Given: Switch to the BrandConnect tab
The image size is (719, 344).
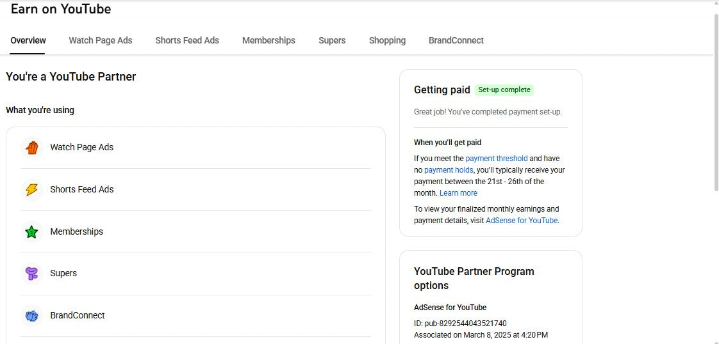Looking at the screenshot, I should [456, 40].
